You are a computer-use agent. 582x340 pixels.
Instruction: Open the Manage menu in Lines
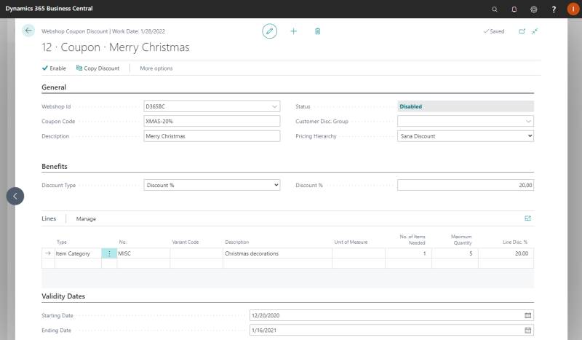tap(86, 219)
